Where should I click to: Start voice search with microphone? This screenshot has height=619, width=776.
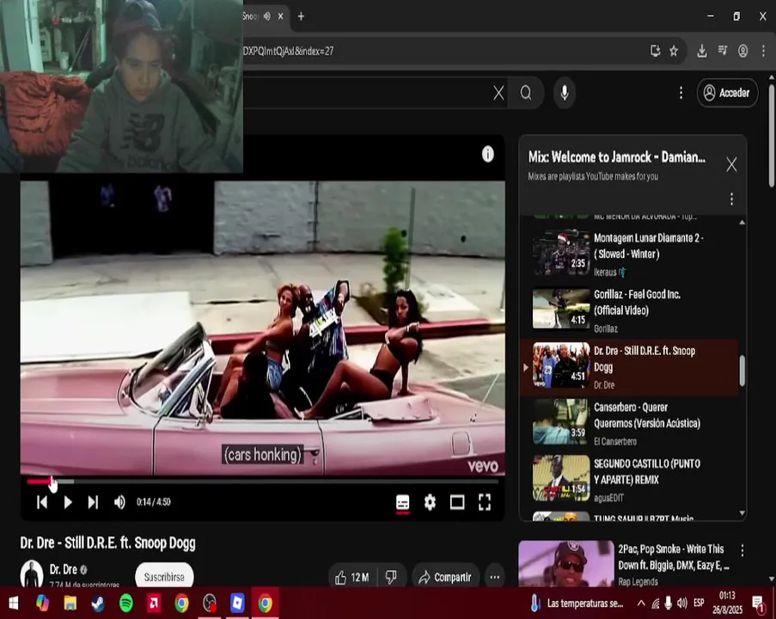point(565,93)
